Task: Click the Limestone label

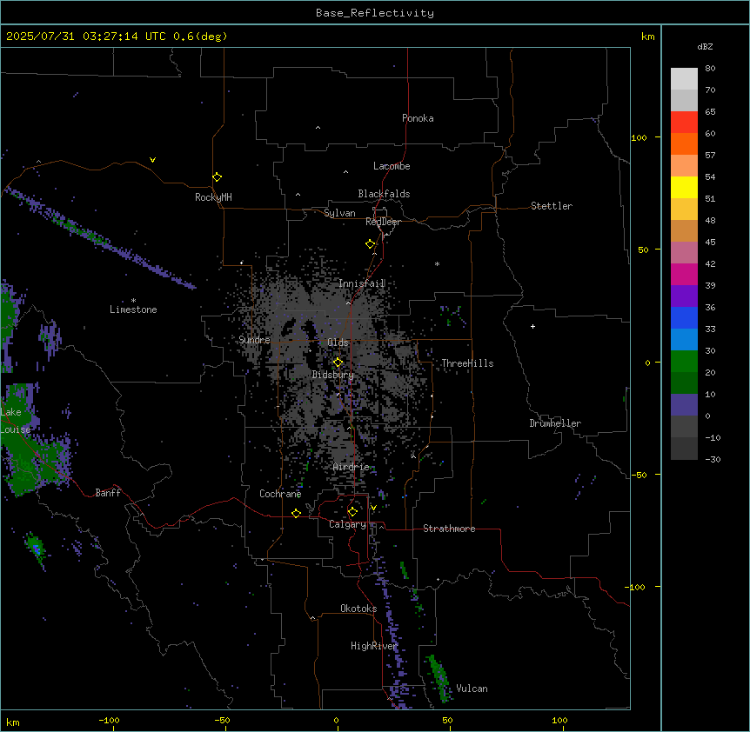Action: (133, 309)
